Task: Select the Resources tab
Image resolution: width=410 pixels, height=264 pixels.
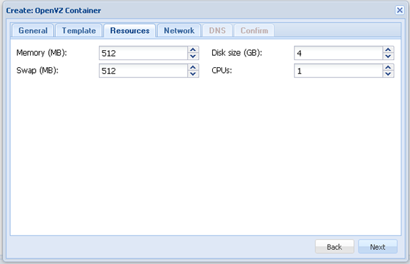Action: click(130, 31)
